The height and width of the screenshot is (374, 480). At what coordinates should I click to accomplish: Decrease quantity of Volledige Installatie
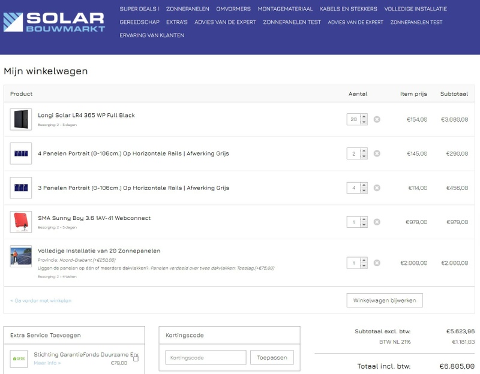[x=364, y=266]
